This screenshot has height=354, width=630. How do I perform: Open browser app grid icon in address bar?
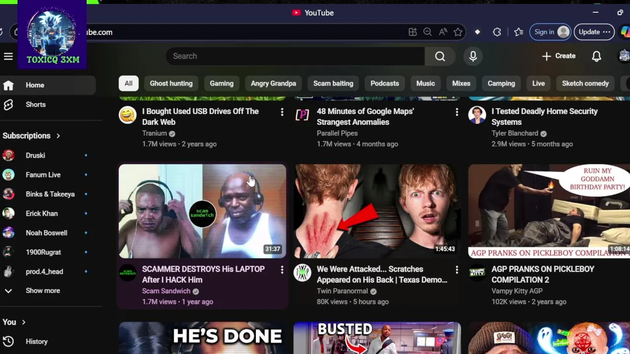[412, 32]
